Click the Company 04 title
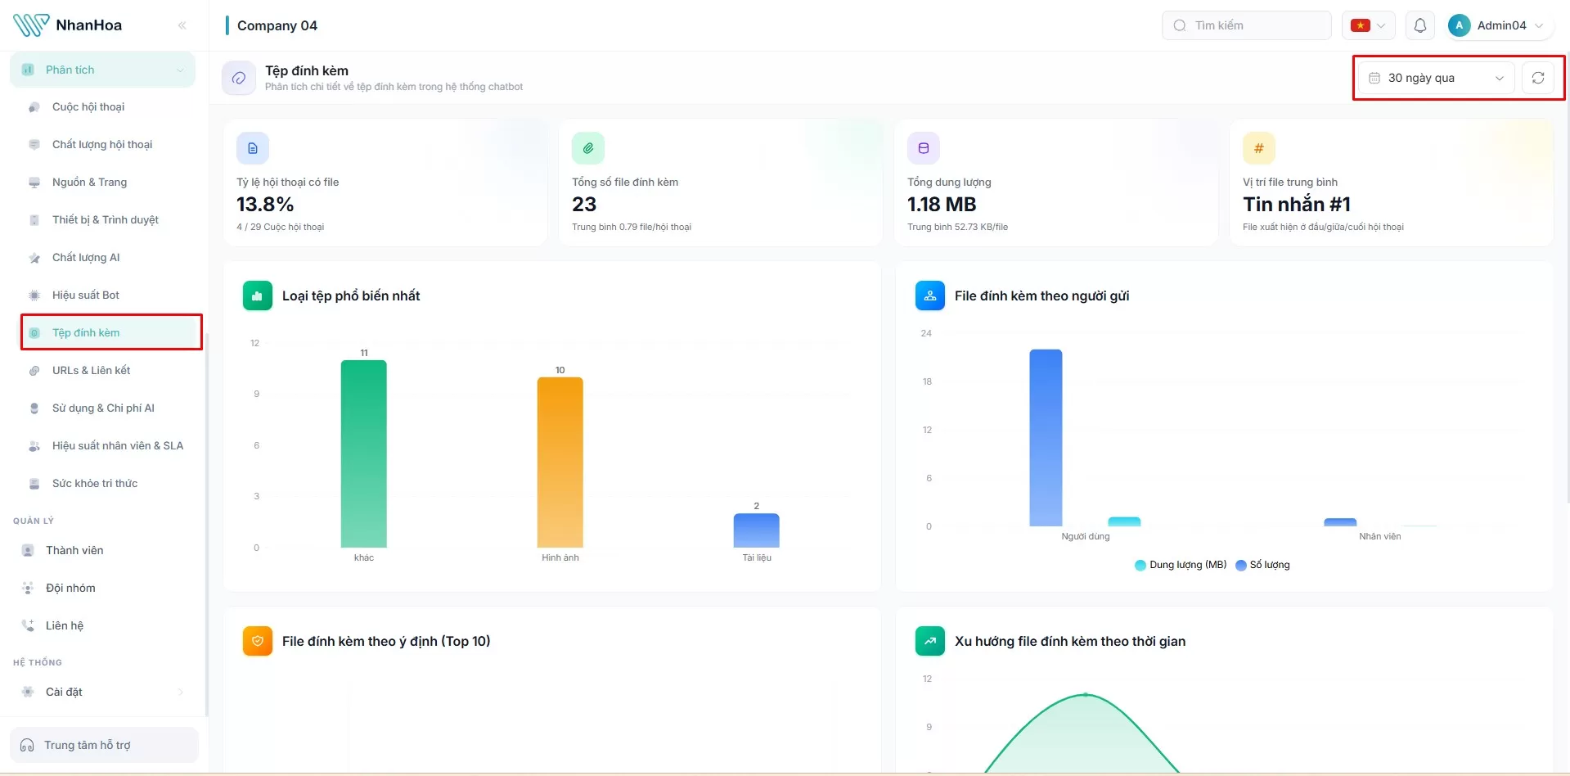Screen dimensions: 1570x776 tap(277, 25)
